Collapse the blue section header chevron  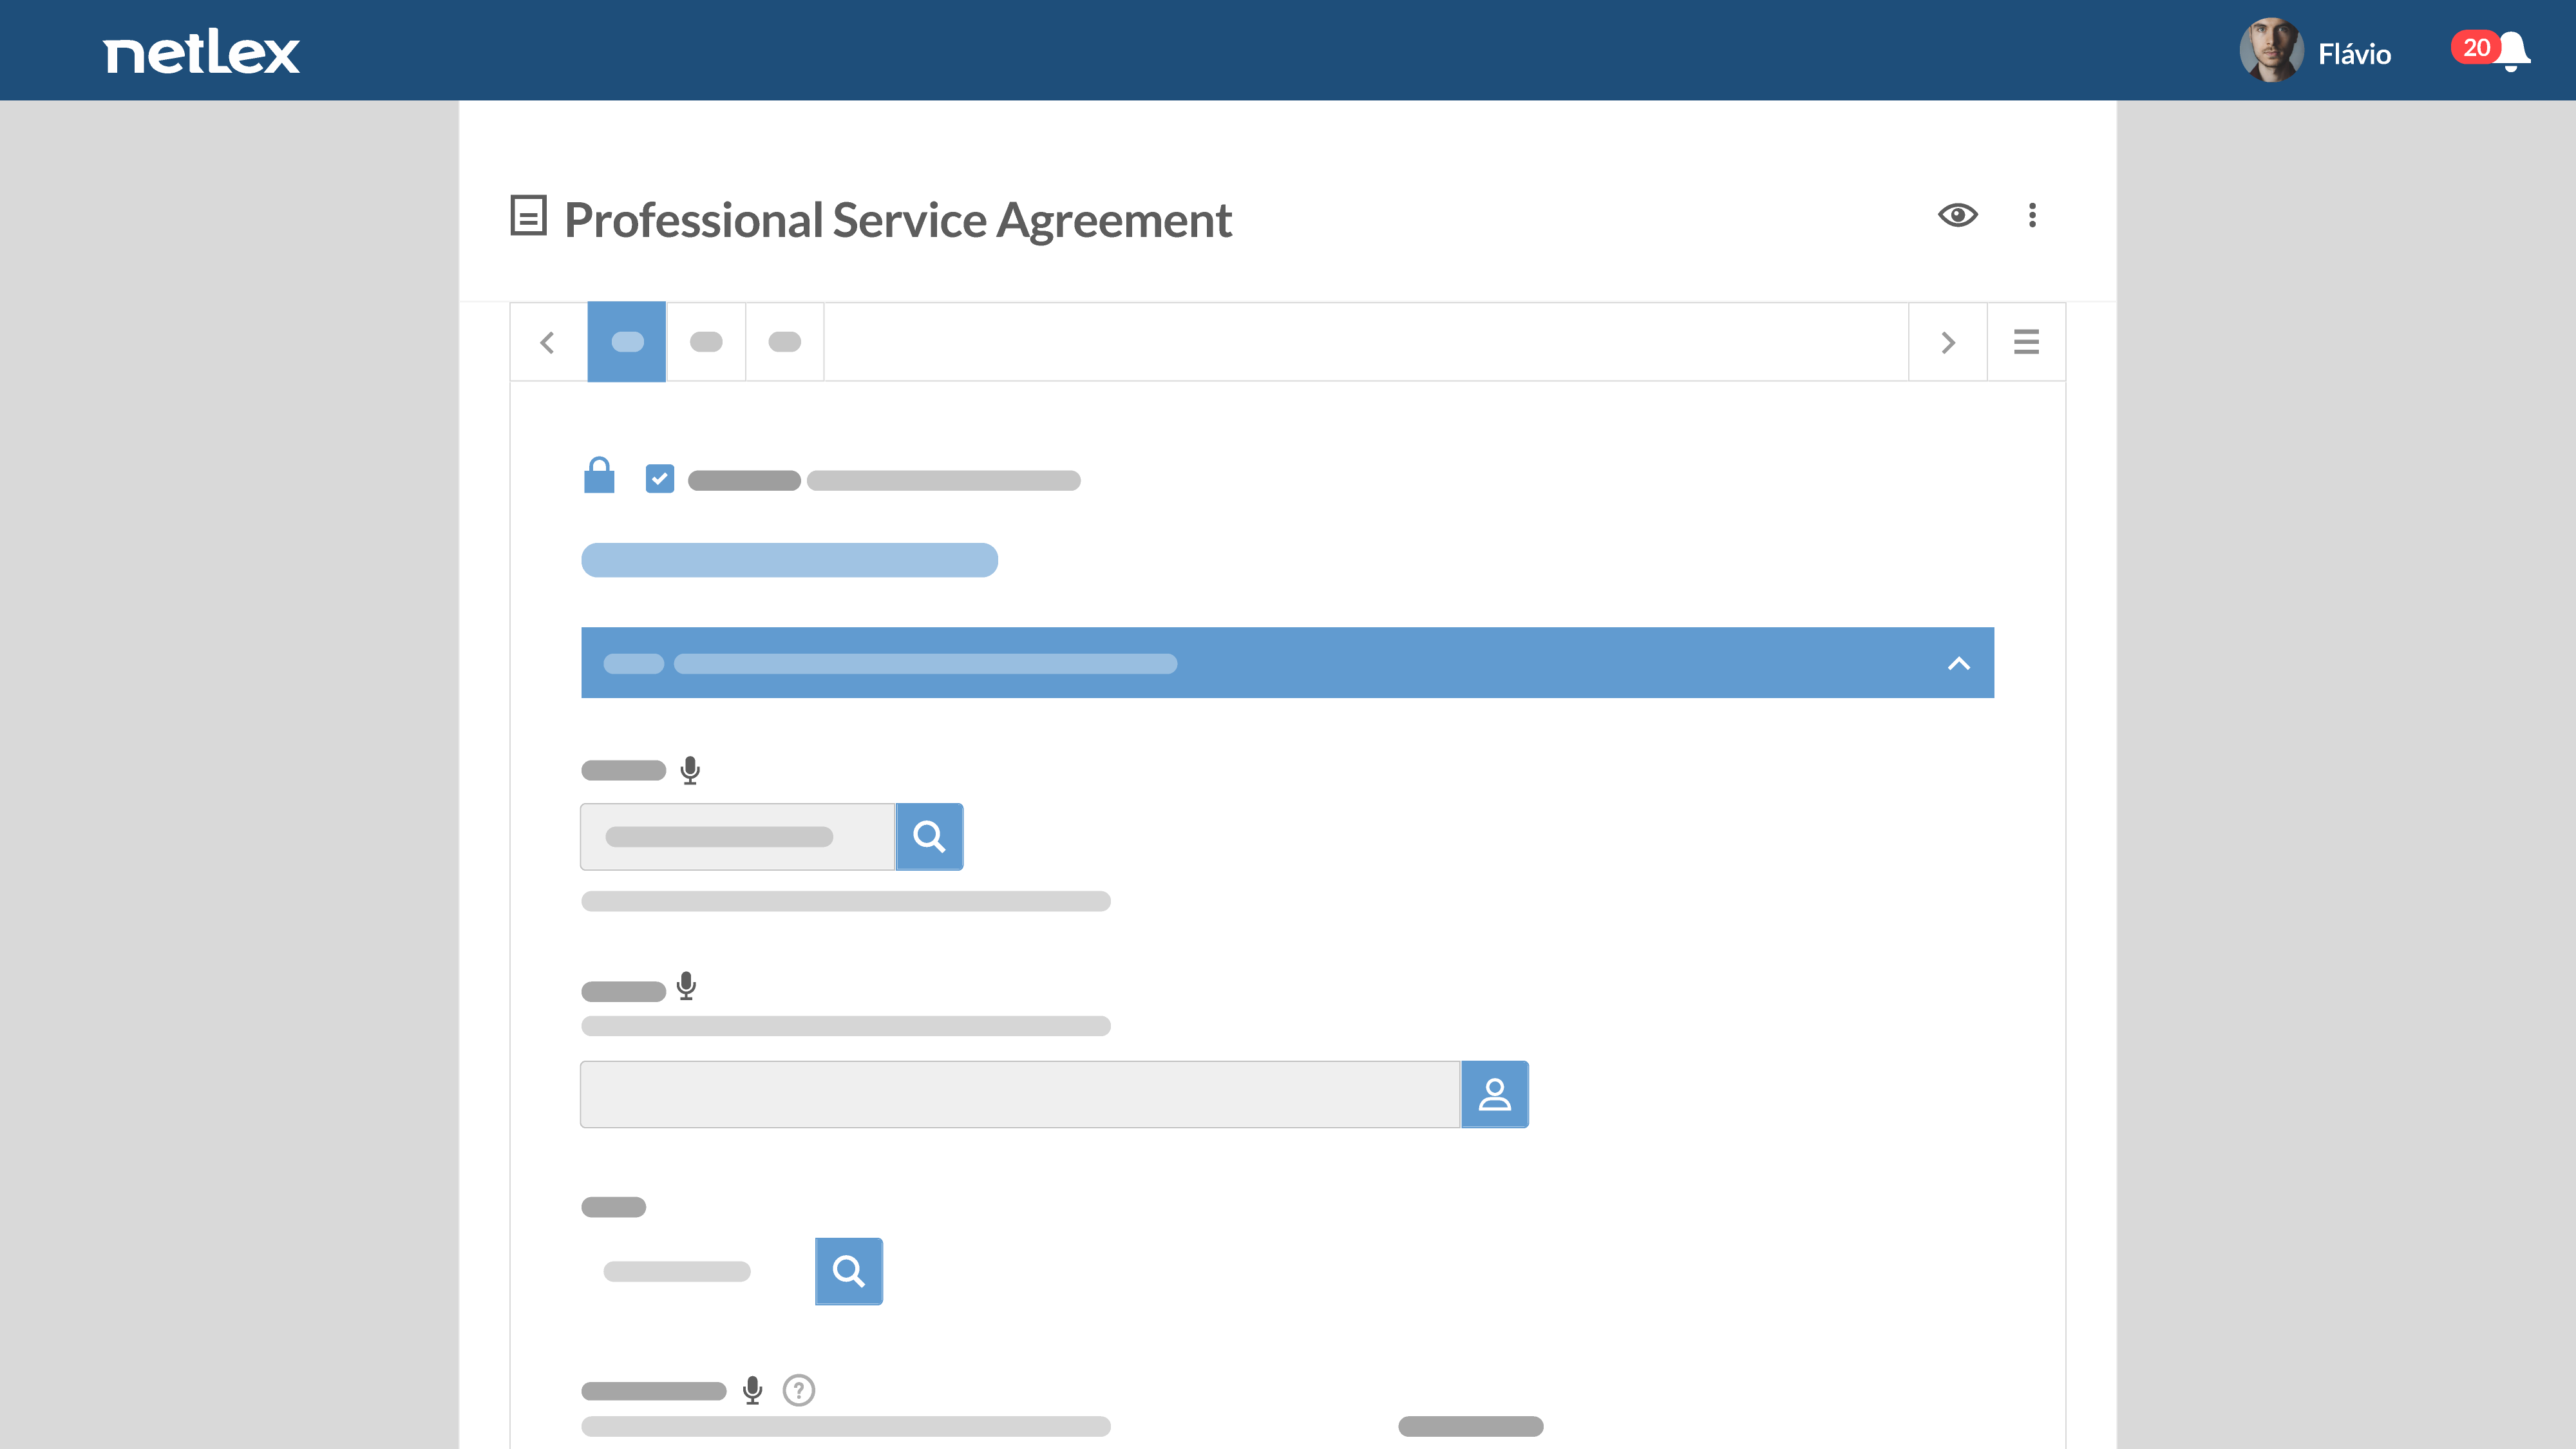[x=1958, y=663]
